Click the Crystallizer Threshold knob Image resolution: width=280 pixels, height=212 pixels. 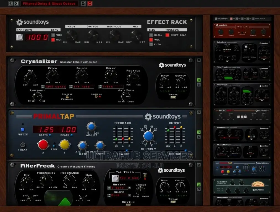pos(37,96)
